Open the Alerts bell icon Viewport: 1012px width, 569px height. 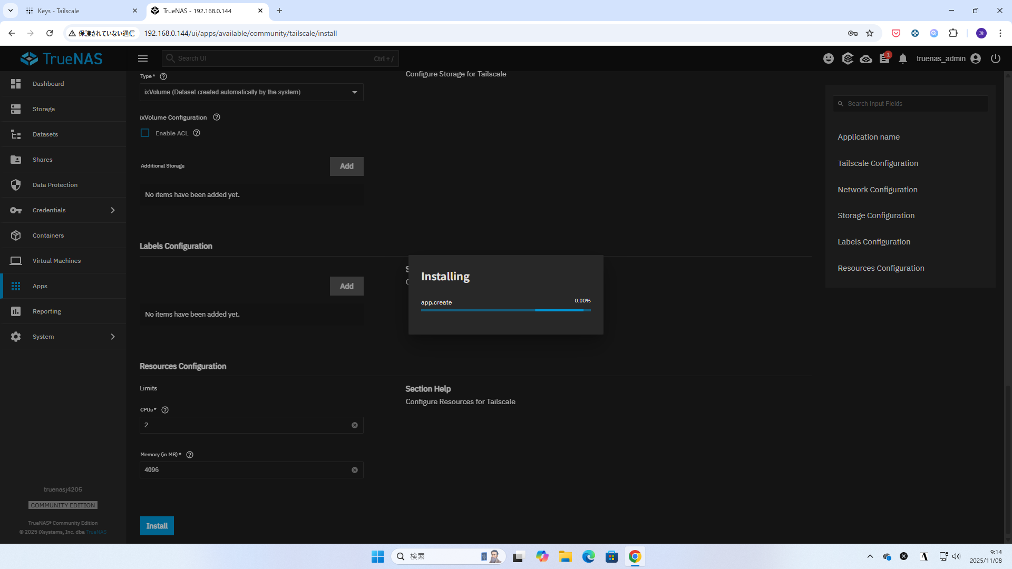tap(903, 58)
